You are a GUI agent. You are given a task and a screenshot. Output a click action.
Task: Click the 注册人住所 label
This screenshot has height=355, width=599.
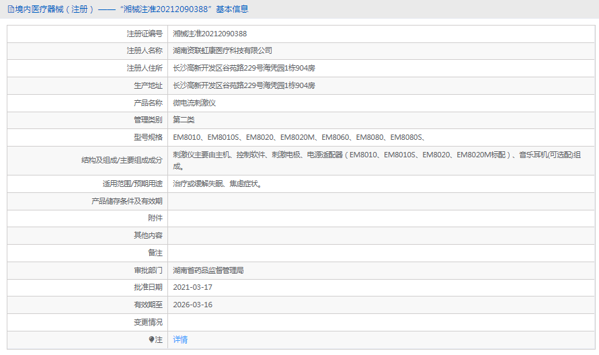tap(145, 68)
